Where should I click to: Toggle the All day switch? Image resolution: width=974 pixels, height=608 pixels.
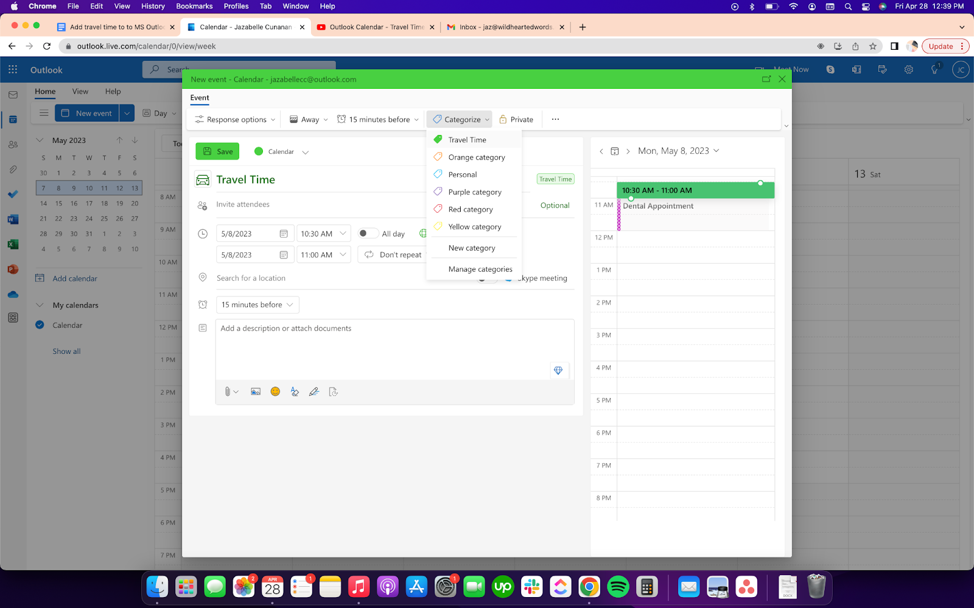tap(368, 233)
